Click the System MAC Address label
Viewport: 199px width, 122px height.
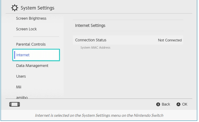tap(95, 48)
